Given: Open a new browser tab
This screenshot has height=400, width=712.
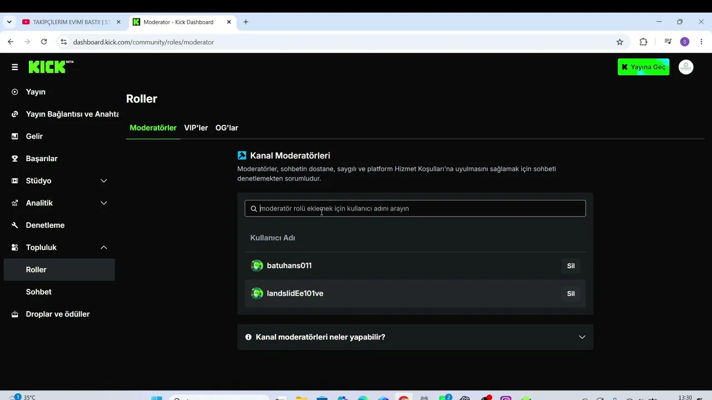Looking at the screenshot, I should (x=246, y=22).
